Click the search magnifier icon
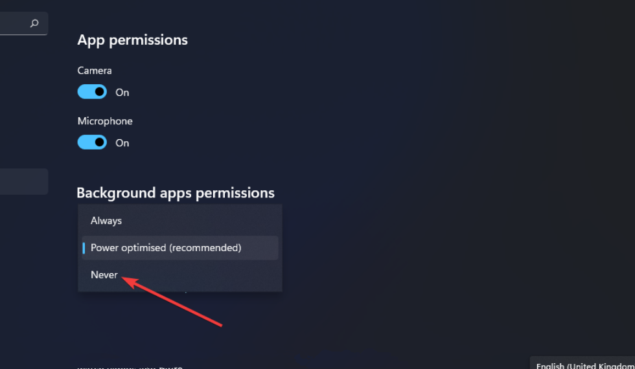The height and width of the screenshot is (369, 635). [x=34, y=23]
